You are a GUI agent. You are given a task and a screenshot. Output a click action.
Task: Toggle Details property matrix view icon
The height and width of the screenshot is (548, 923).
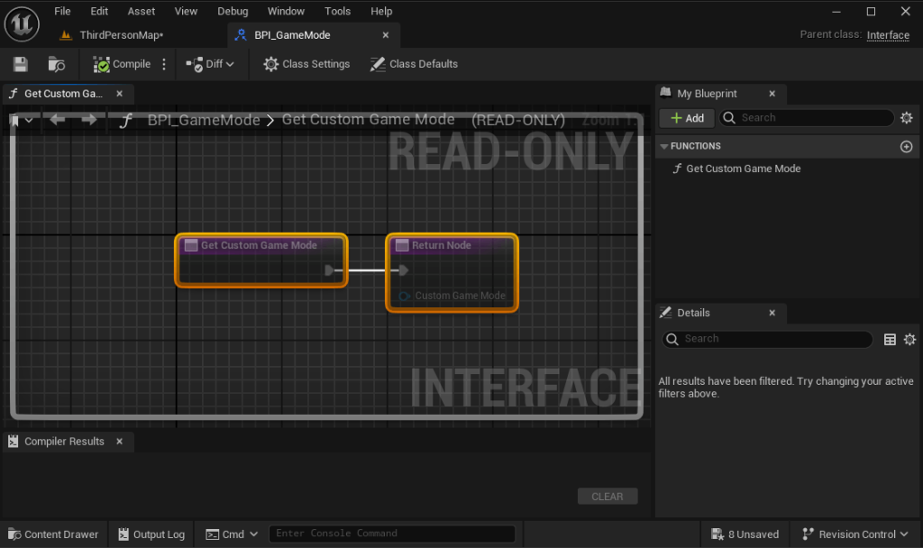click(x=890, y=340)
